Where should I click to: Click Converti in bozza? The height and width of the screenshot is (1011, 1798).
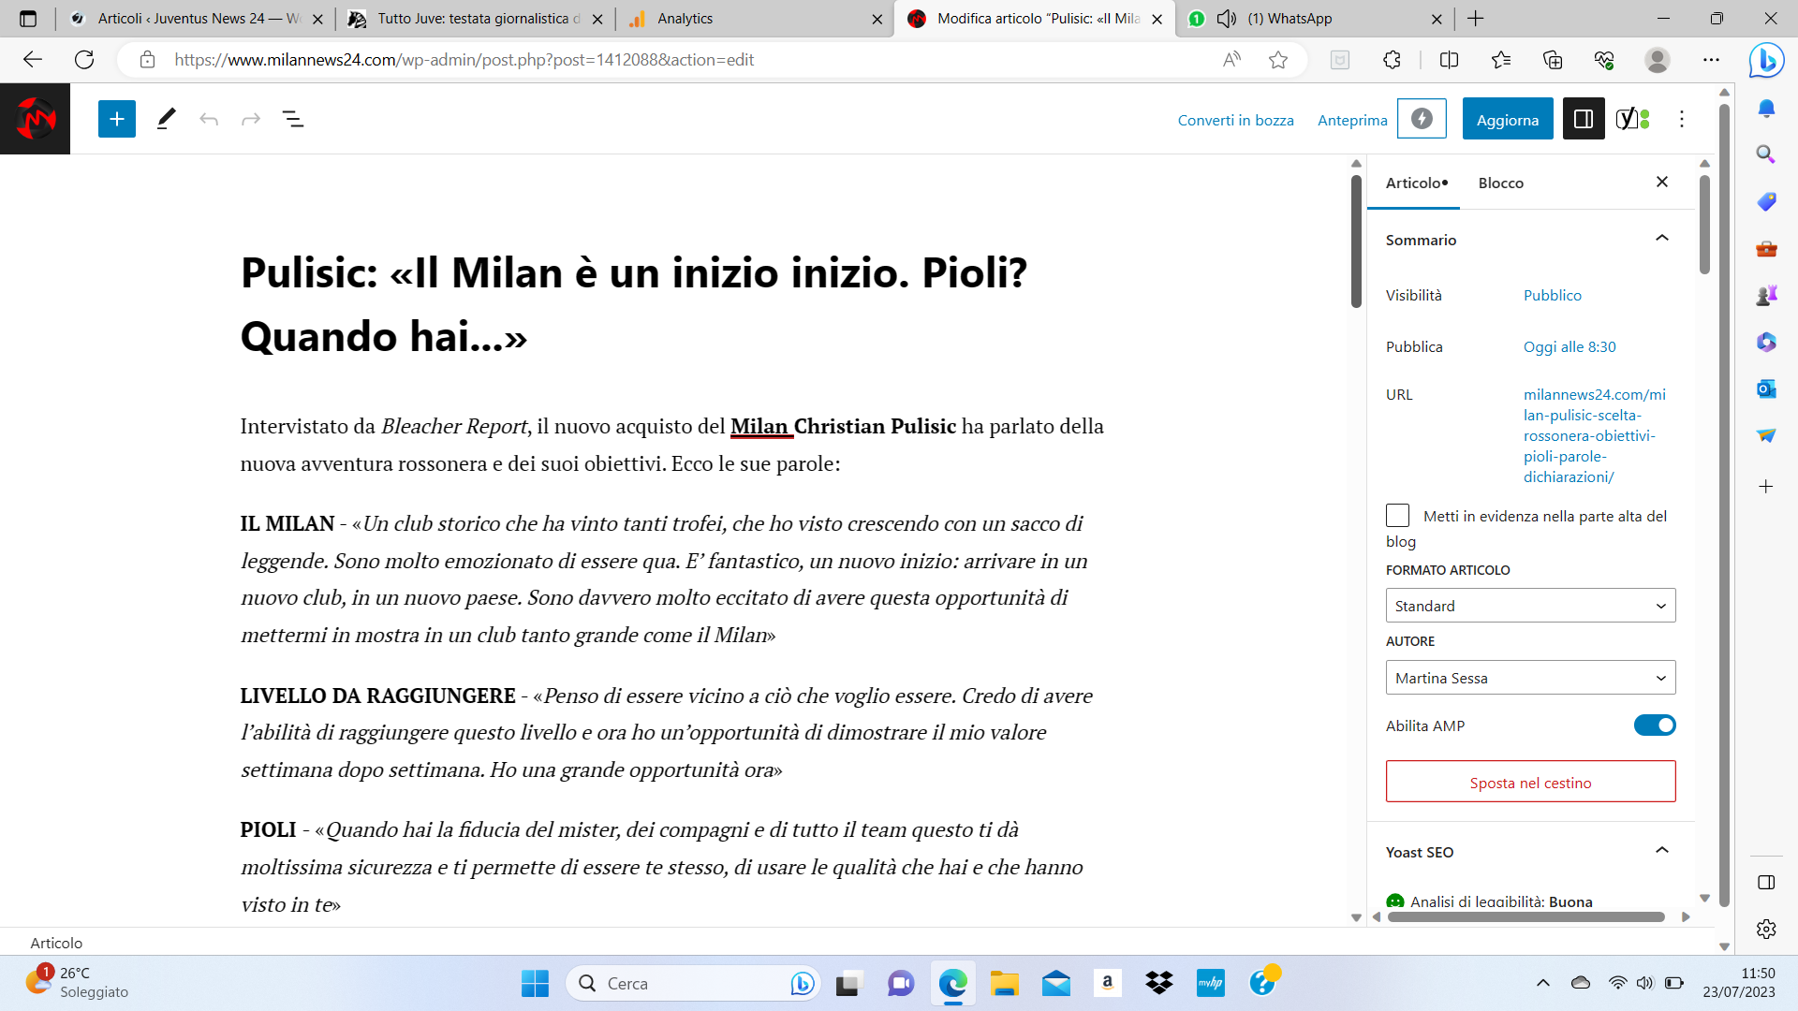[1236, 120]
